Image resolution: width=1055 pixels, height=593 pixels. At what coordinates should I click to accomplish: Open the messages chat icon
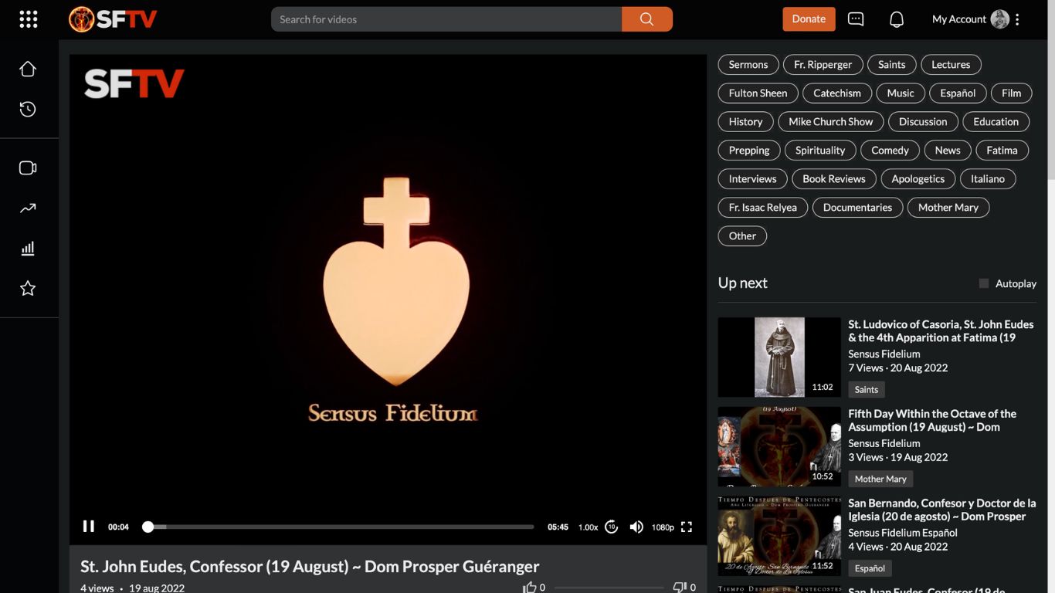pyautogui.click(x=856, y=19)
